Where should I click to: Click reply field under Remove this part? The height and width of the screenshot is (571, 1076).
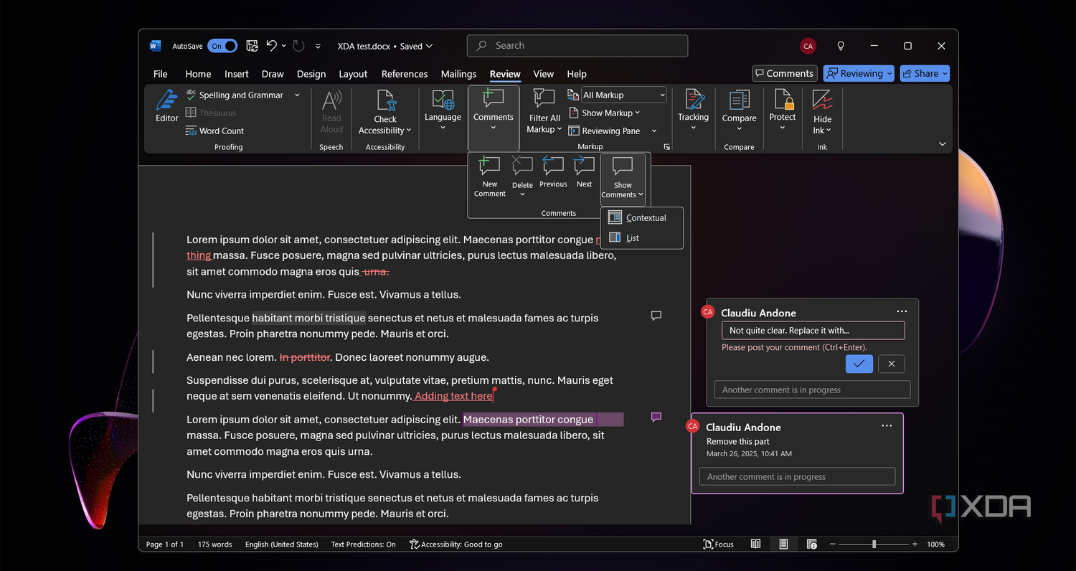(x=797, y=477)
